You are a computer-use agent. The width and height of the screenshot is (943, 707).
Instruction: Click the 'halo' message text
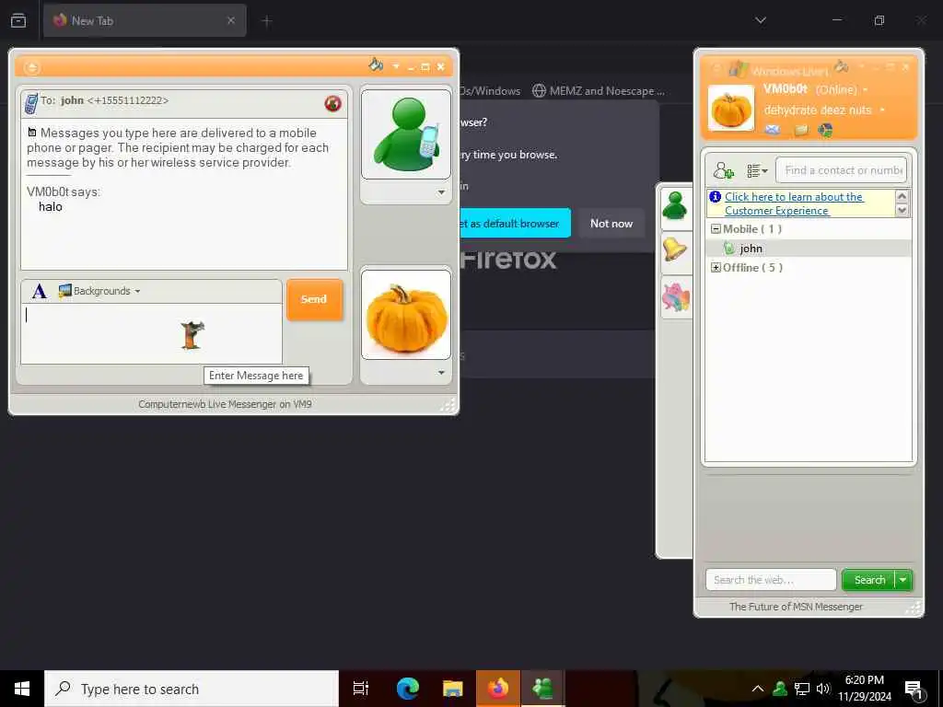pos(51,207)
